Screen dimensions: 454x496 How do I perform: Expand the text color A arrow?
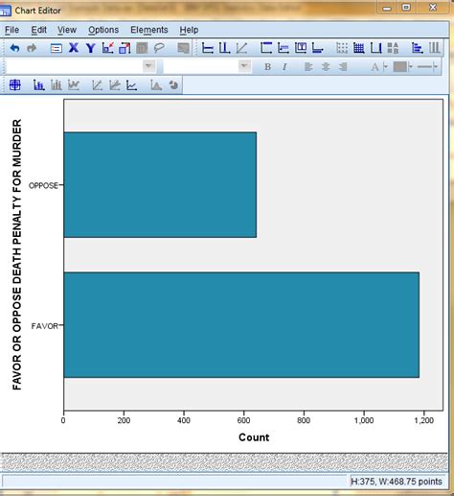point(385,67)
